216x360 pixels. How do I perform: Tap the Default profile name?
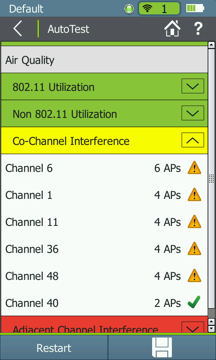pos(26,9)
